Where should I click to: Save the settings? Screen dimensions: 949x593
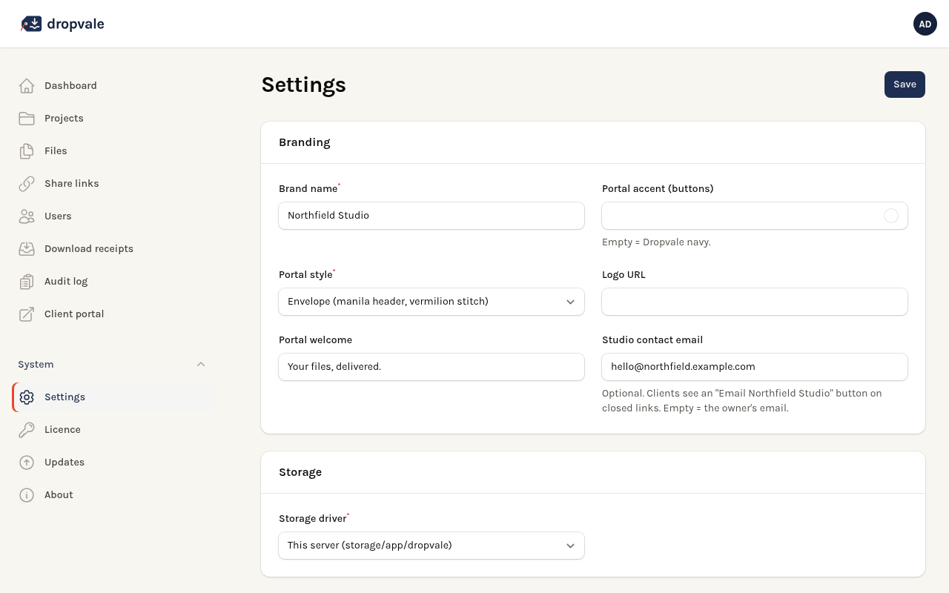pos(905,85)
